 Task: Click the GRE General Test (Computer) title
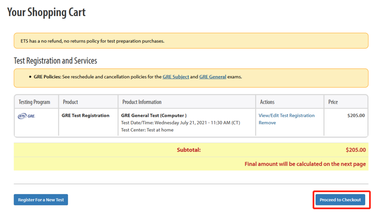click(x=154, y=115)
